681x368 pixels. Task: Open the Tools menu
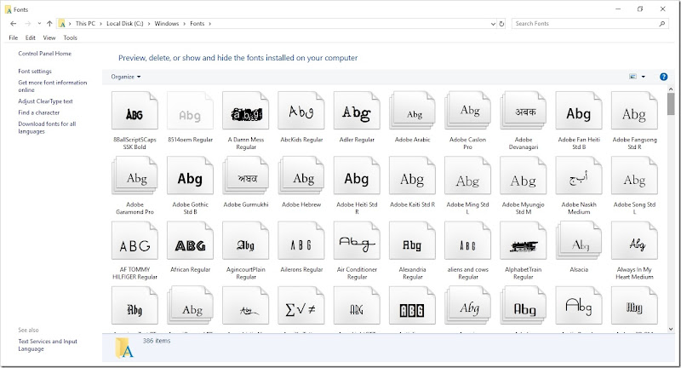70,37
